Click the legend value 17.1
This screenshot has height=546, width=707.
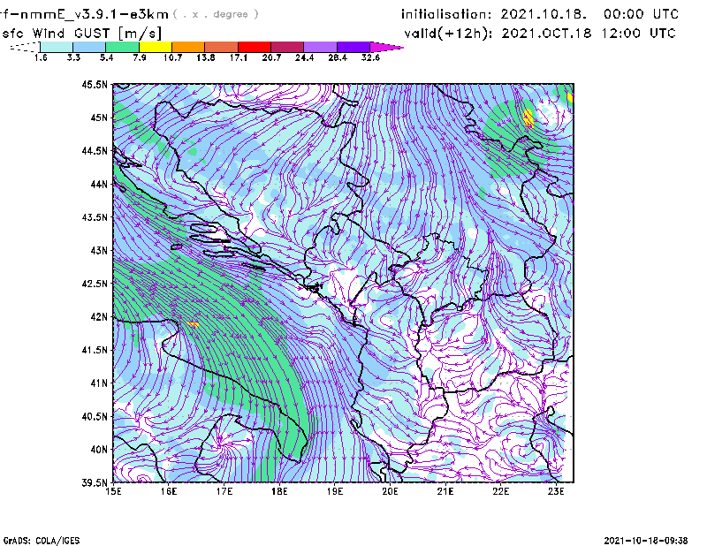coord(239,57)
